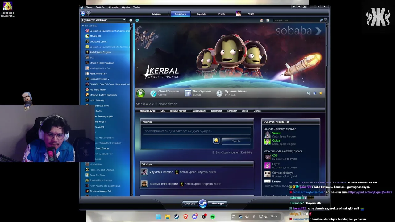
Task: Open the Profile tab
Action: tap(222, 14)
